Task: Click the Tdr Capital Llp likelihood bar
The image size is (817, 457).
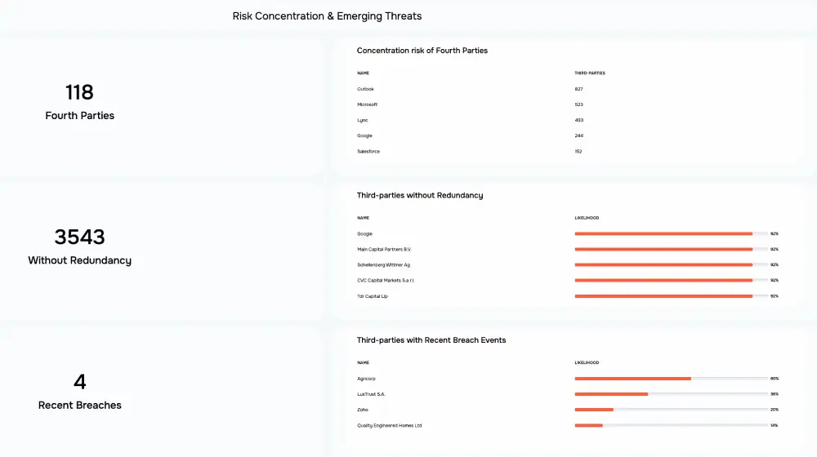Action: pyautogui.click(x=663, y=296)
